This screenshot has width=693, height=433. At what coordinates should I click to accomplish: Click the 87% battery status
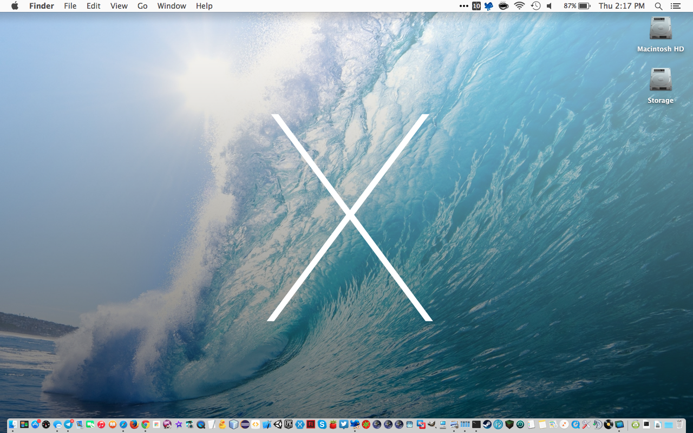577,6
